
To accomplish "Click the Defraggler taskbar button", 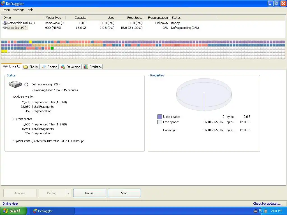I will pyautogui.click(x=52, y=211).
